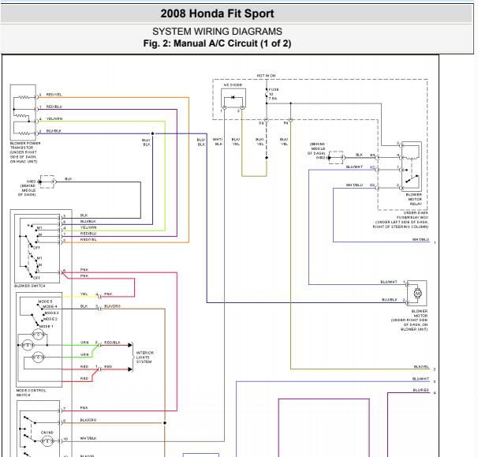Click the YEL wire label at mode control switch
The image size is (478, 457).
click(x=84, y=294)
